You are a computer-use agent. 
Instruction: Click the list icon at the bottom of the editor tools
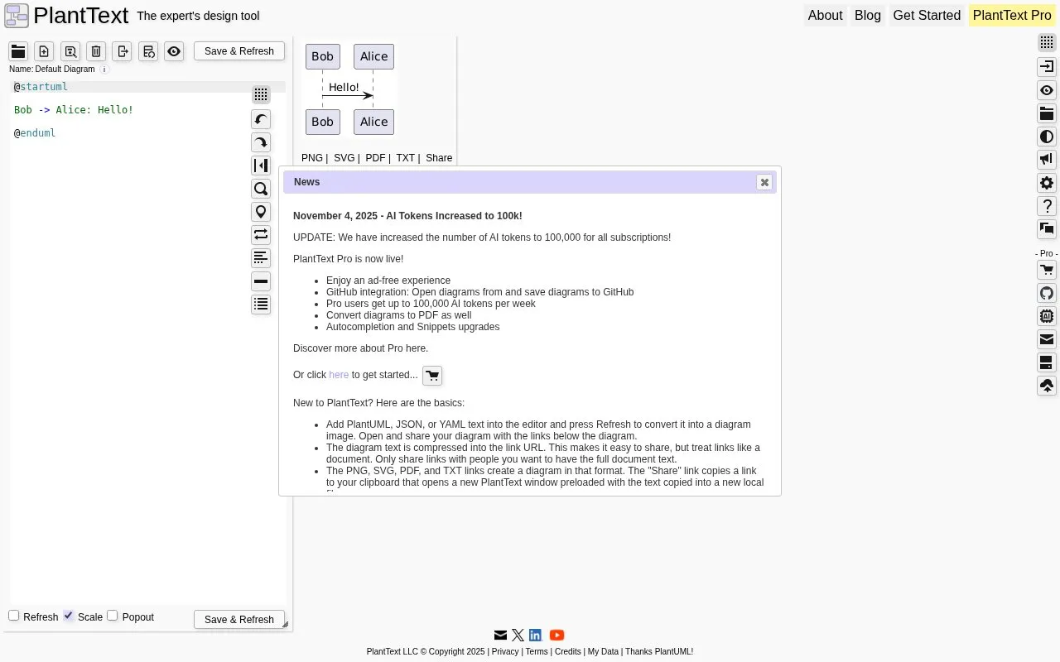[261, 305]
